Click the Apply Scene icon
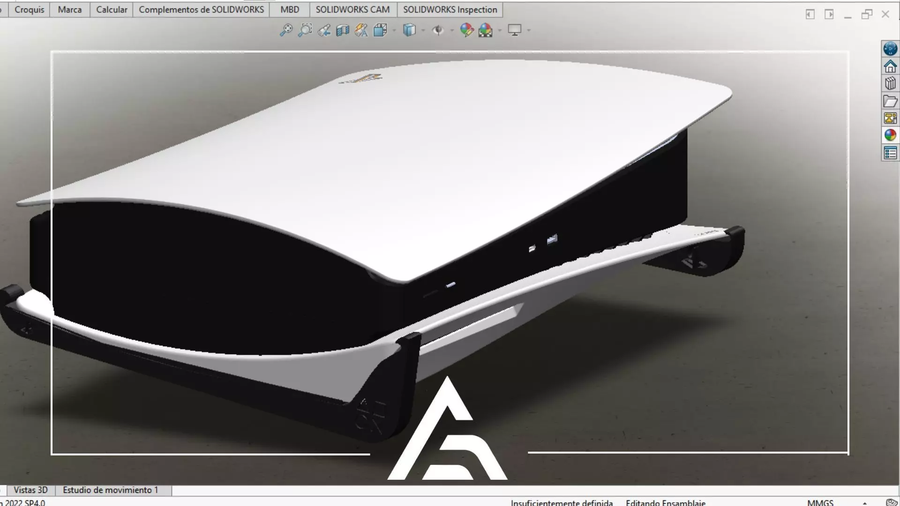The width and height of the screenshot is (900, 506). [x=486, y=30]
